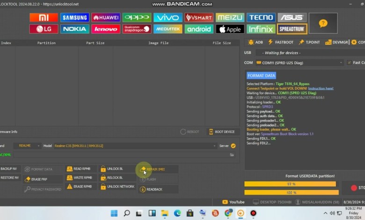The image size is (365, 220).
Task: Click the READBACK button
Action: 158,189
